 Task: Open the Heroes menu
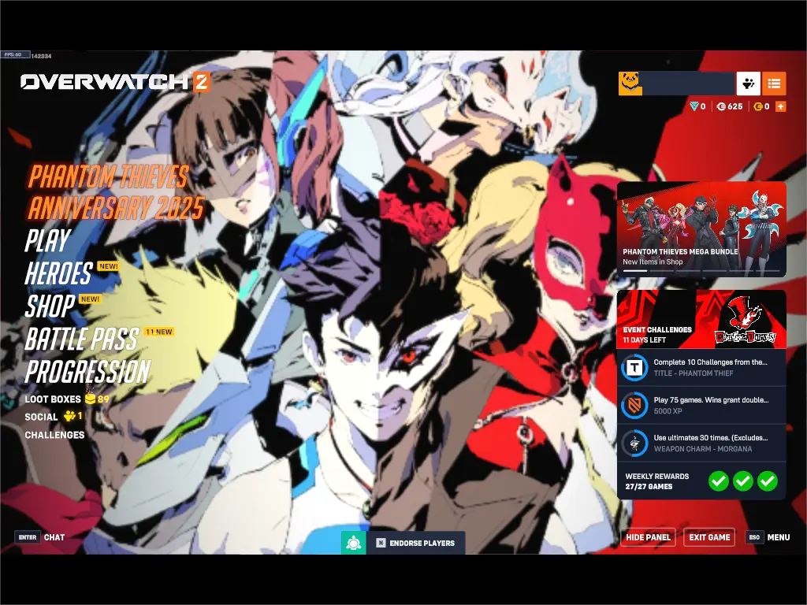[x=58, y=273]
